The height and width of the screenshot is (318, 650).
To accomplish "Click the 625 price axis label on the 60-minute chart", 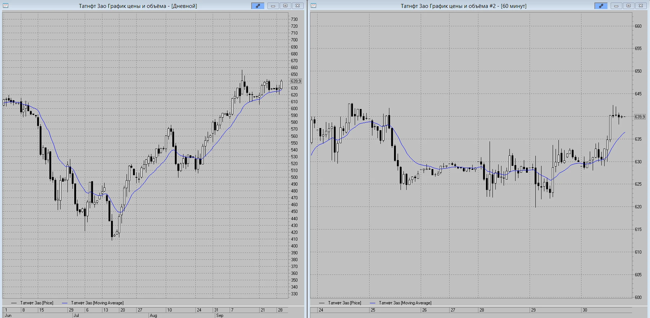I will (638, 184).
